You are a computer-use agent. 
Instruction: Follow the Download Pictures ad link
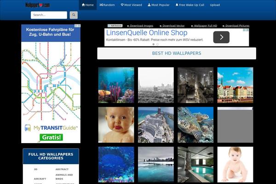point(236,26)
